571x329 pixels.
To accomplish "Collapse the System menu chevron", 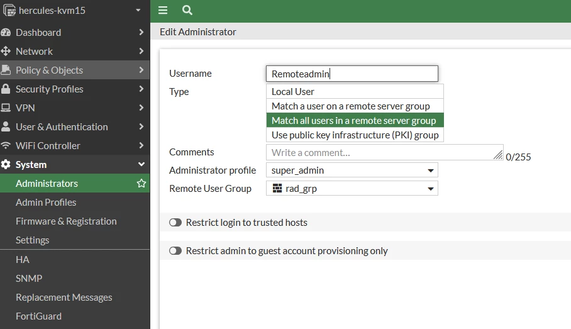I will pos(141,165).
